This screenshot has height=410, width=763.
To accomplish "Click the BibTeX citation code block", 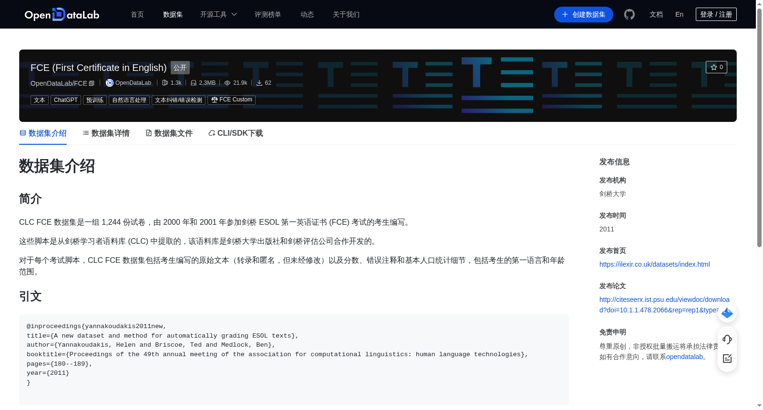I will tap(294, 360).
